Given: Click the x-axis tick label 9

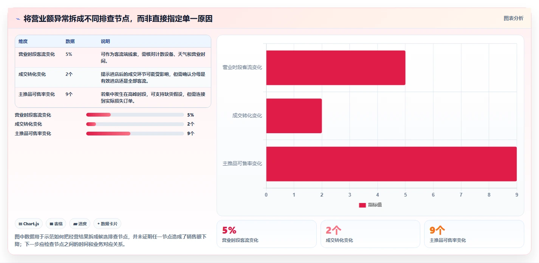Looking at the screenshot, I should [x=517, y=195].
